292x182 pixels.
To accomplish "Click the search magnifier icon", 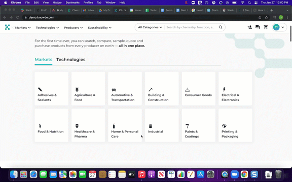I will click(x=221, y=27).
